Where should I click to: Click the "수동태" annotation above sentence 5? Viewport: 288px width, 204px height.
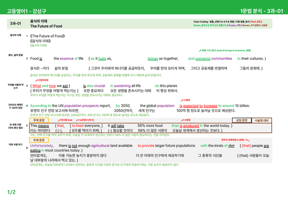pyautogui.click(x=187, y=120)
